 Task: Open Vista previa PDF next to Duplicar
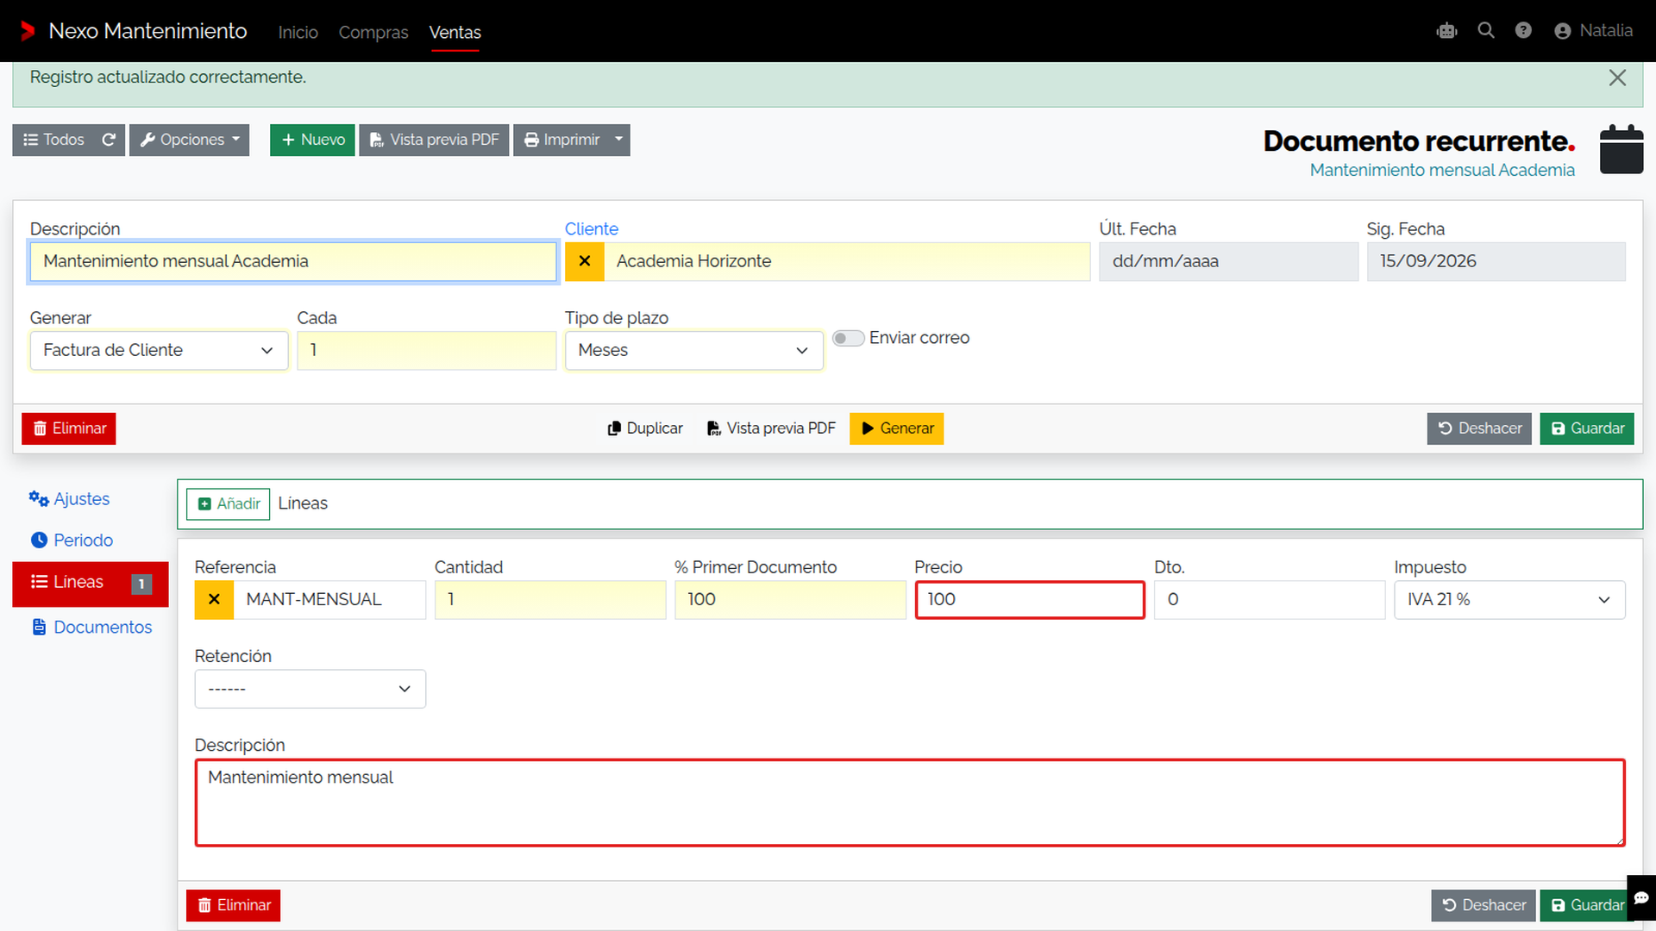click(x=771, y=428)
